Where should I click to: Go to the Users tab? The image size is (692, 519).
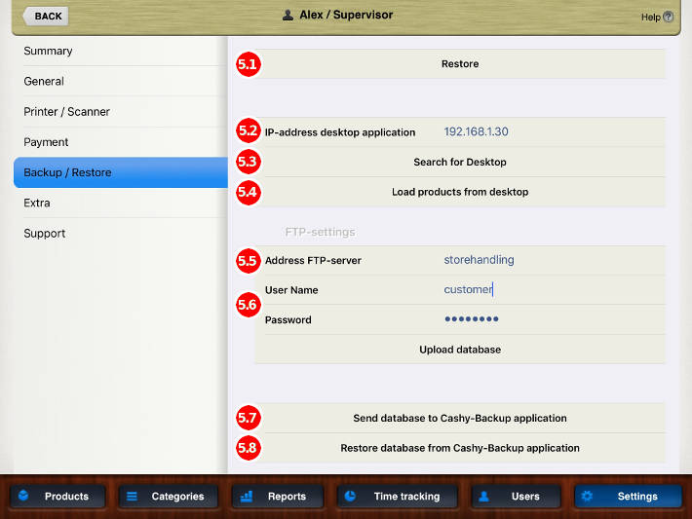point(516,496)
